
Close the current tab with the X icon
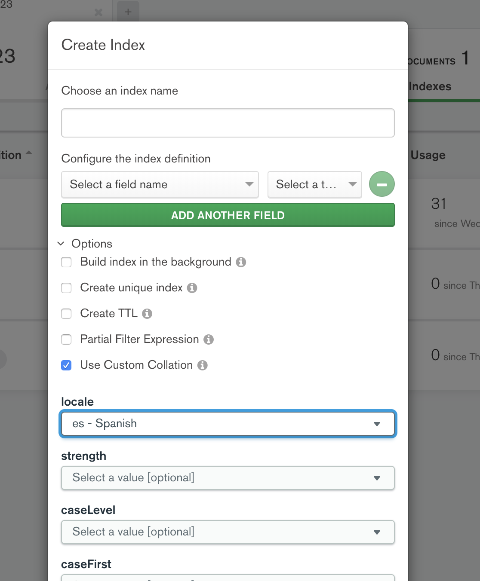coord(98,12)
